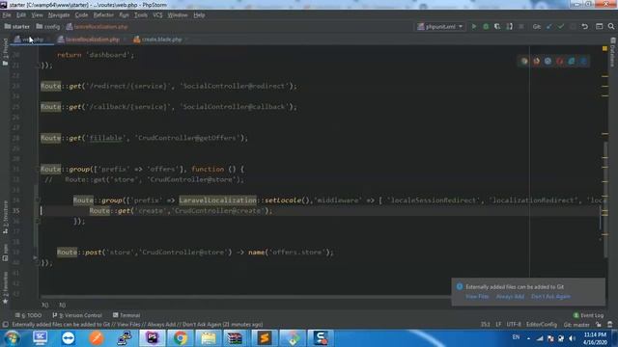
Task: Open preview in Firefox browser icon
Action: [536, 61]
